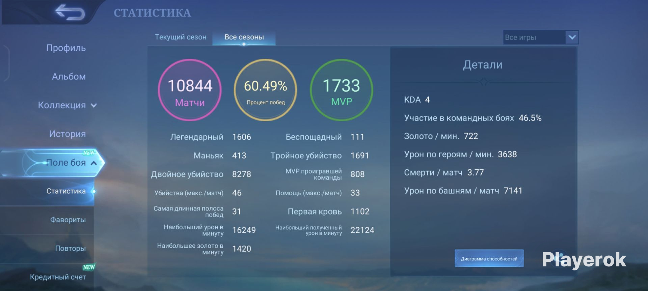
Task: Open the Все игры dropdown arrow
Action: coord(572,37)
